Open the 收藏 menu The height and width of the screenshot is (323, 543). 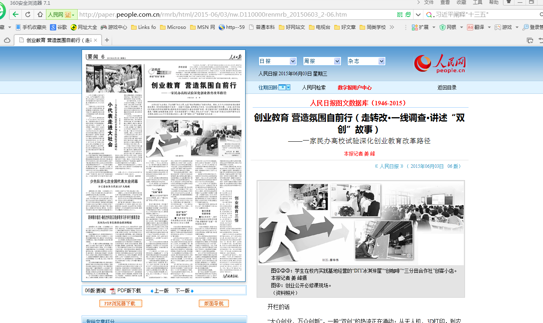pos(461,2)
